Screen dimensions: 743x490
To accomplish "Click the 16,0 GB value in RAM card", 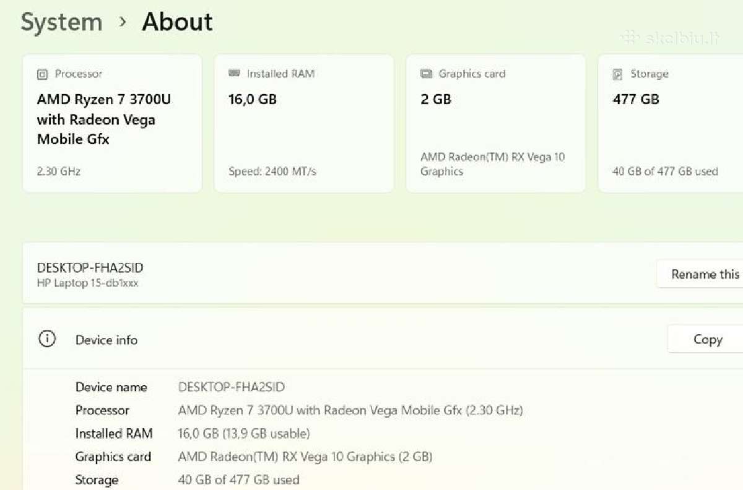I will click(x=253, y=99).
